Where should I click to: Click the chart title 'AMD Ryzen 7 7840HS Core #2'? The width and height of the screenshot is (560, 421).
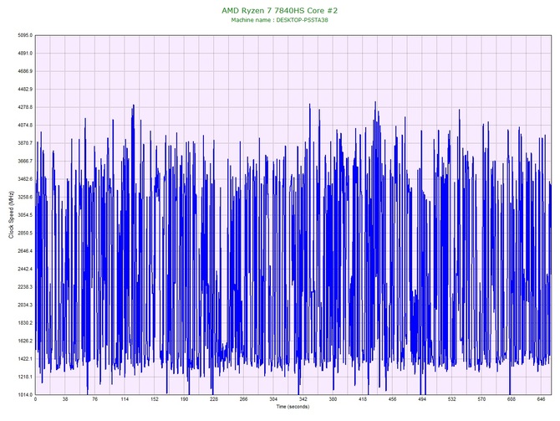click(279, 10)
